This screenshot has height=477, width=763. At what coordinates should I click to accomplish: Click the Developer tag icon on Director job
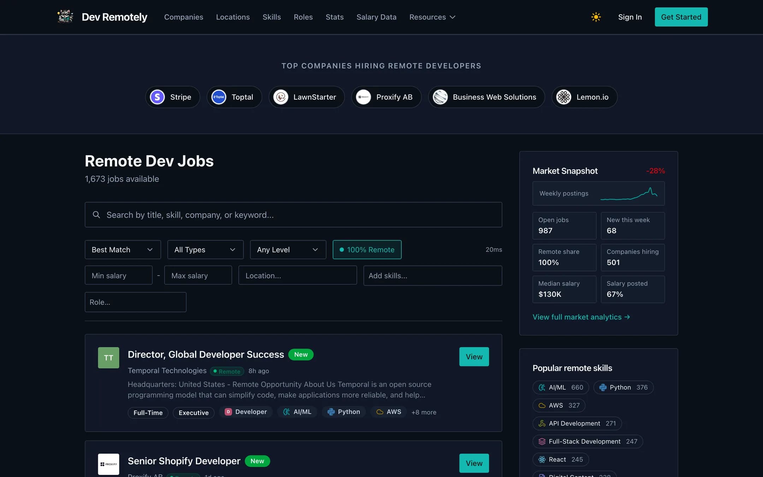pos(228,412)
